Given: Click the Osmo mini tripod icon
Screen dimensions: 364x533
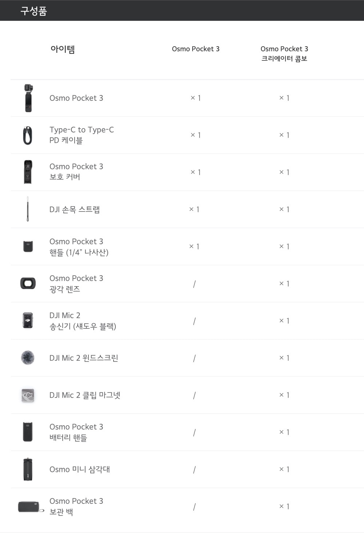Looking at the screenshot, I should tap(28, 469).
